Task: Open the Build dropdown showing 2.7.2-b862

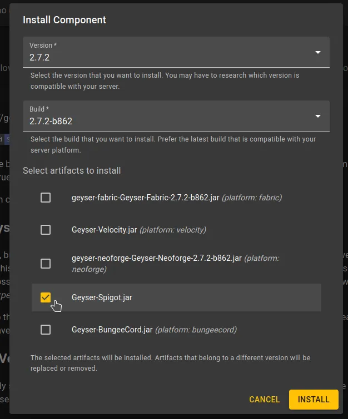Action: click(176, 116)
